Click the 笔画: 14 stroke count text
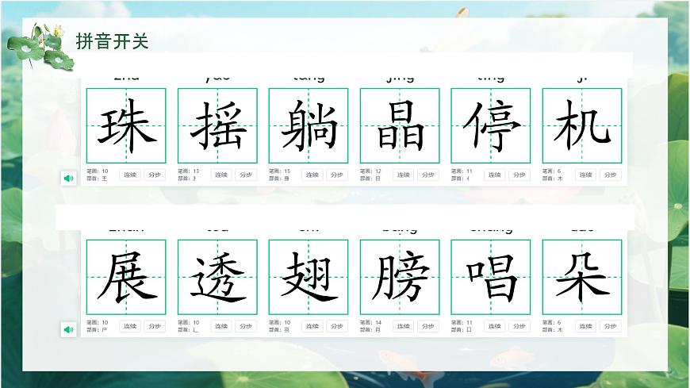 [370, 322]
